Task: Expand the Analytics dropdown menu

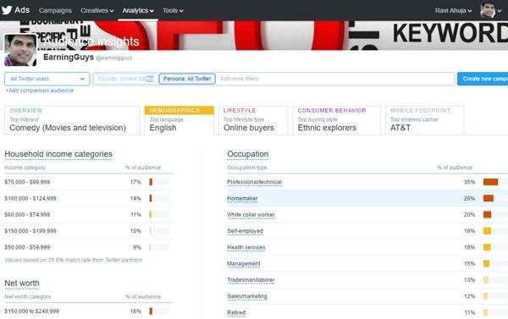Action: [x=138, y=10]
